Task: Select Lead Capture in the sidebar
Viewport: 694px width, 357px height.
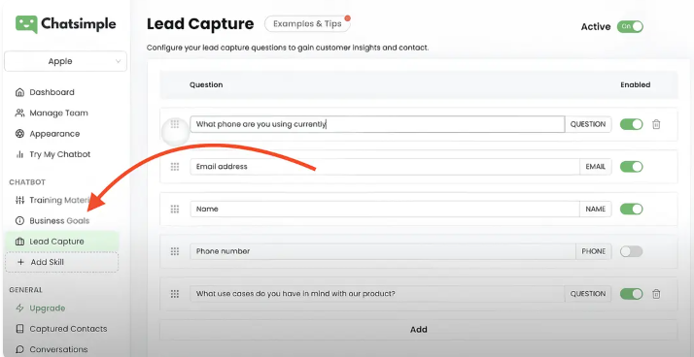Action: click(62, 242)
